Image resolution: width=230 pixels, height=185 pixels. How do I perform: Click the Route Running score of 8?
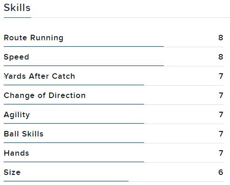(x=221, y=38)
